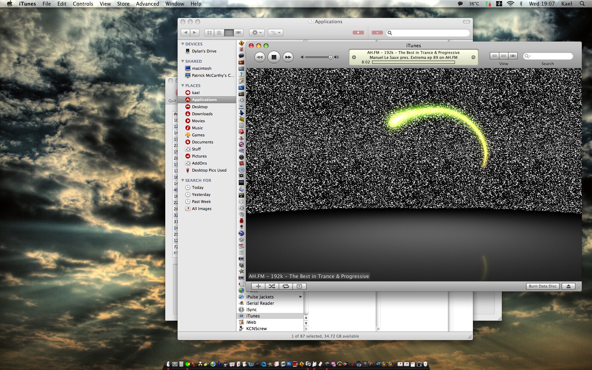Open the iTunes search options magnifier dropdown
592x370 pixels.
(527, 56)
